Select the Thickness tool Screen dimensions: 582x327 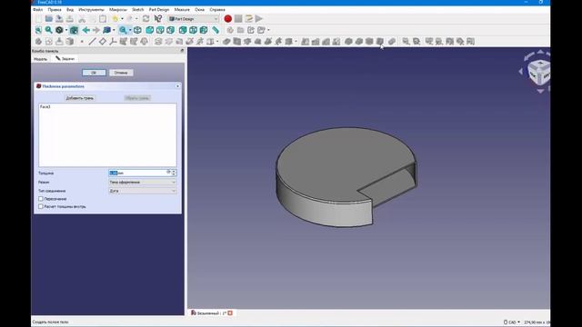(x=380, y=42)
